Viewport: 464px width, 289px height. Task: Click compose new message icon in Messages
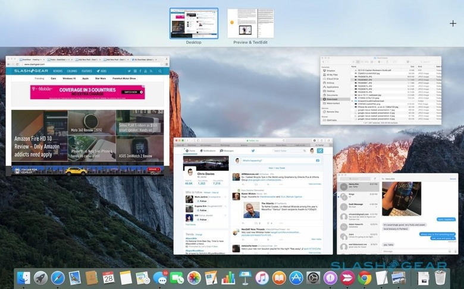[375, 179]
